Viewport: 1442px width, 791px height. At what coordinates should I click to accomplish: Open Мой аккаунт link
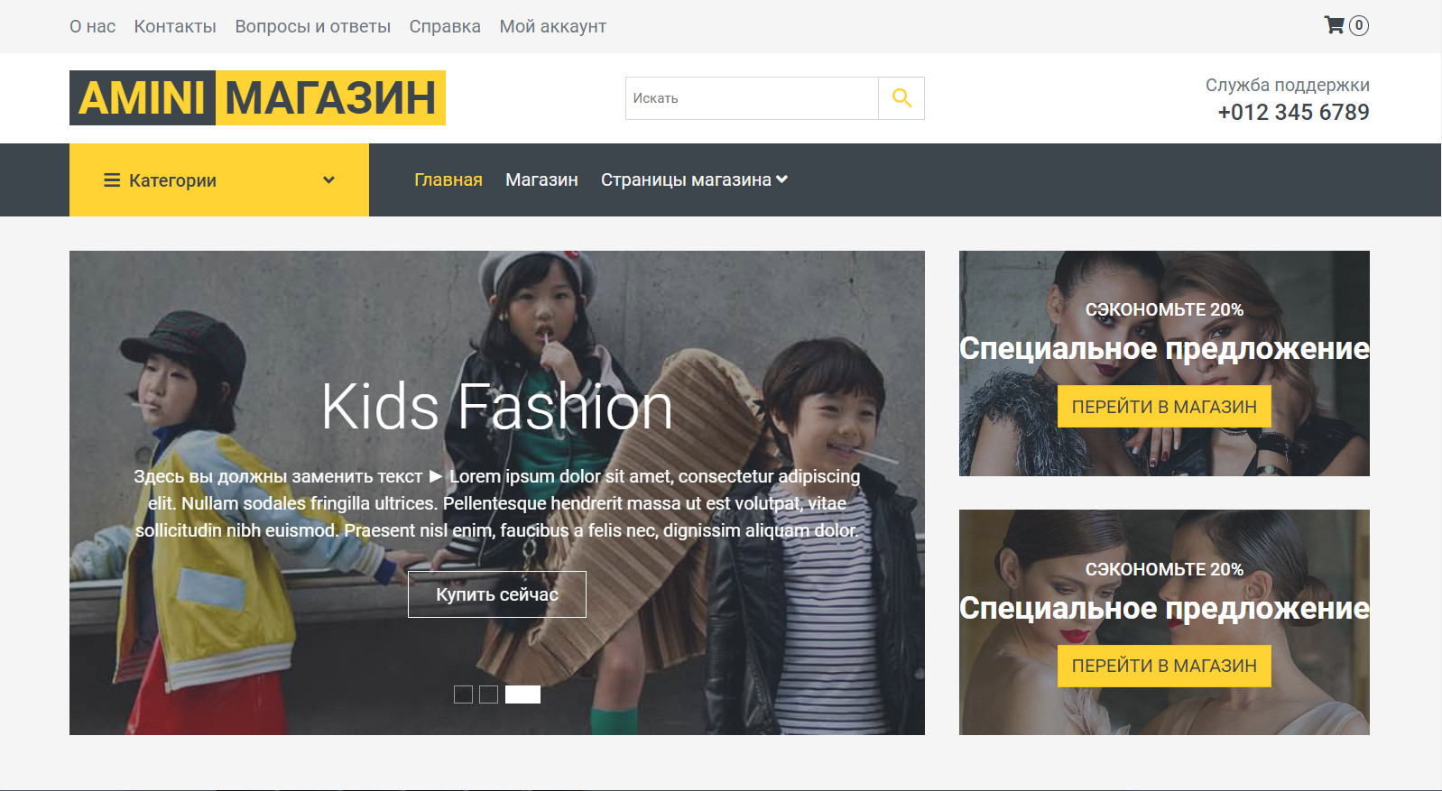point(553,27)
